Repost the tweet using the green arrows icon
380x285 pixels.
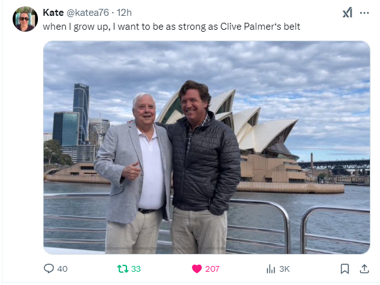pos(123,269)
